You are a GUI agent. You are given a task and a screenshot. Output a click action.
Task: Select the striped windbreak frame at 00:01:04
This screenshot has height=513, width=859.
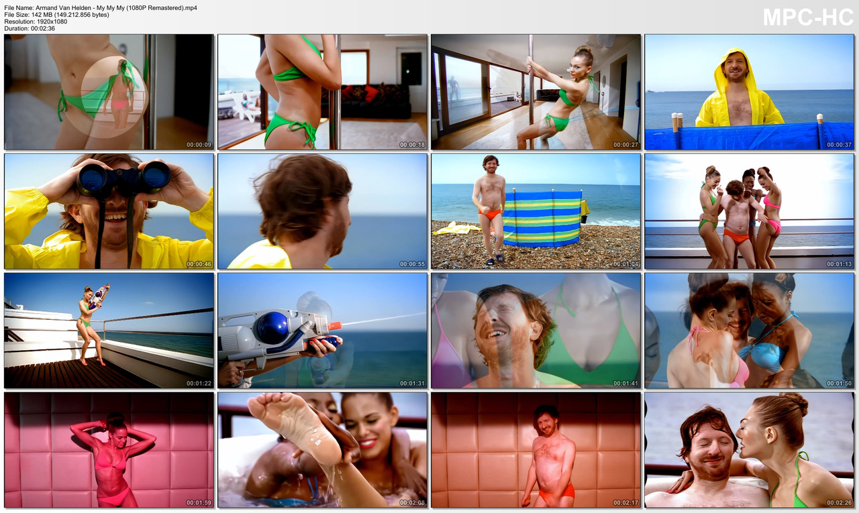536,211
